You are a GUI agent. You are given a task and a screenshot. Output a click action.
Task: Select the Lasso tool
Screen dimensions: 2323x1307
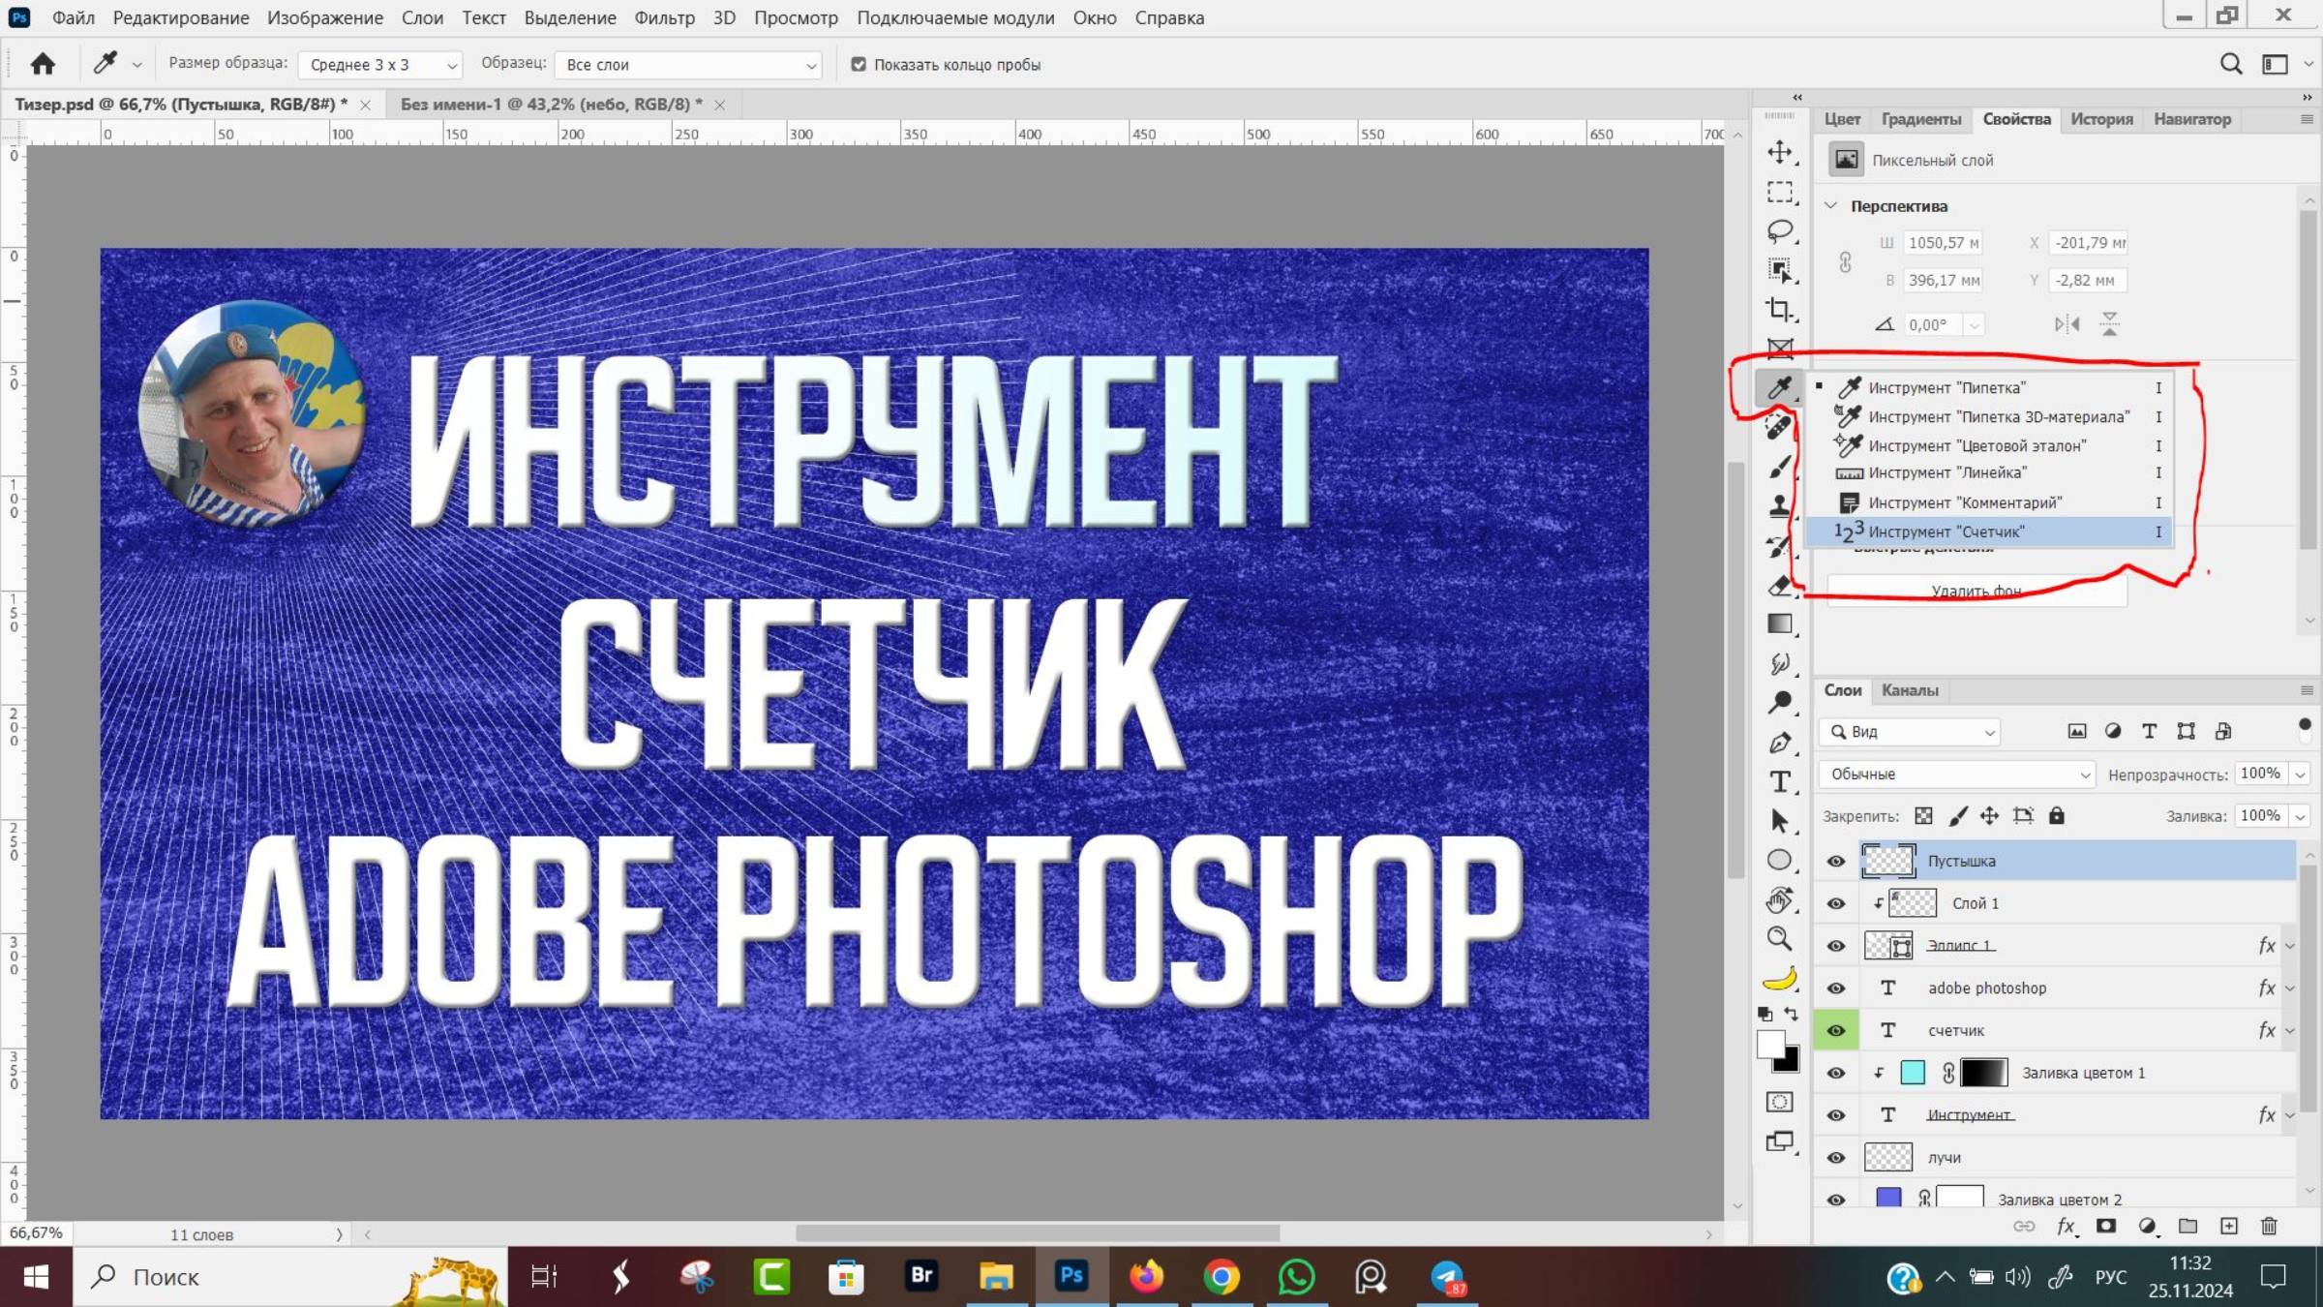[1779, 230]
